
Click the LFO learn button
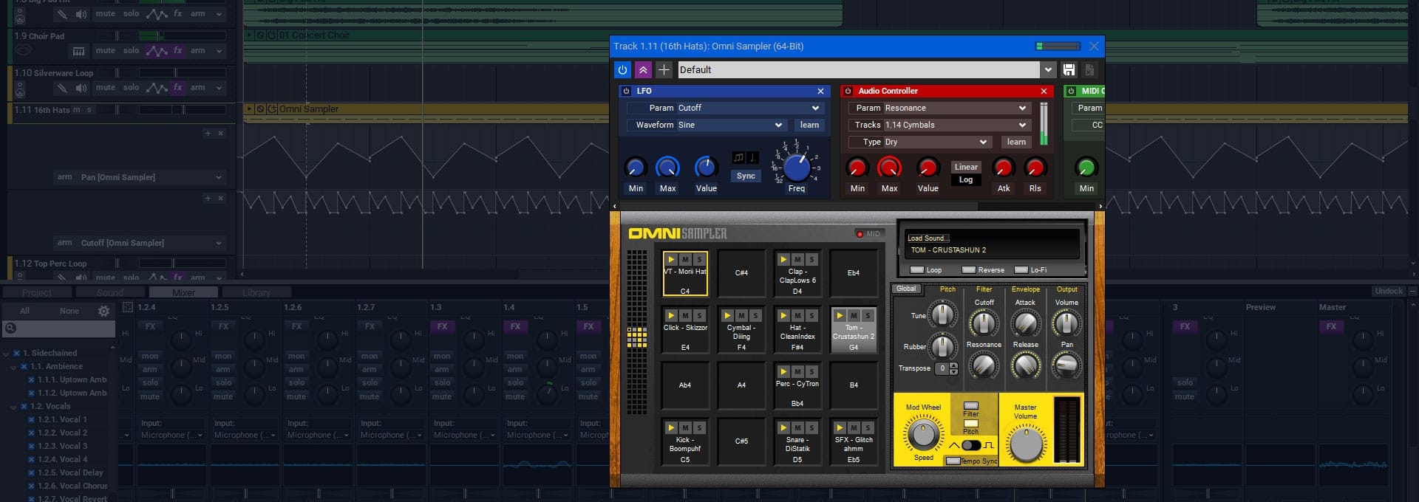(x=809, y=125)
